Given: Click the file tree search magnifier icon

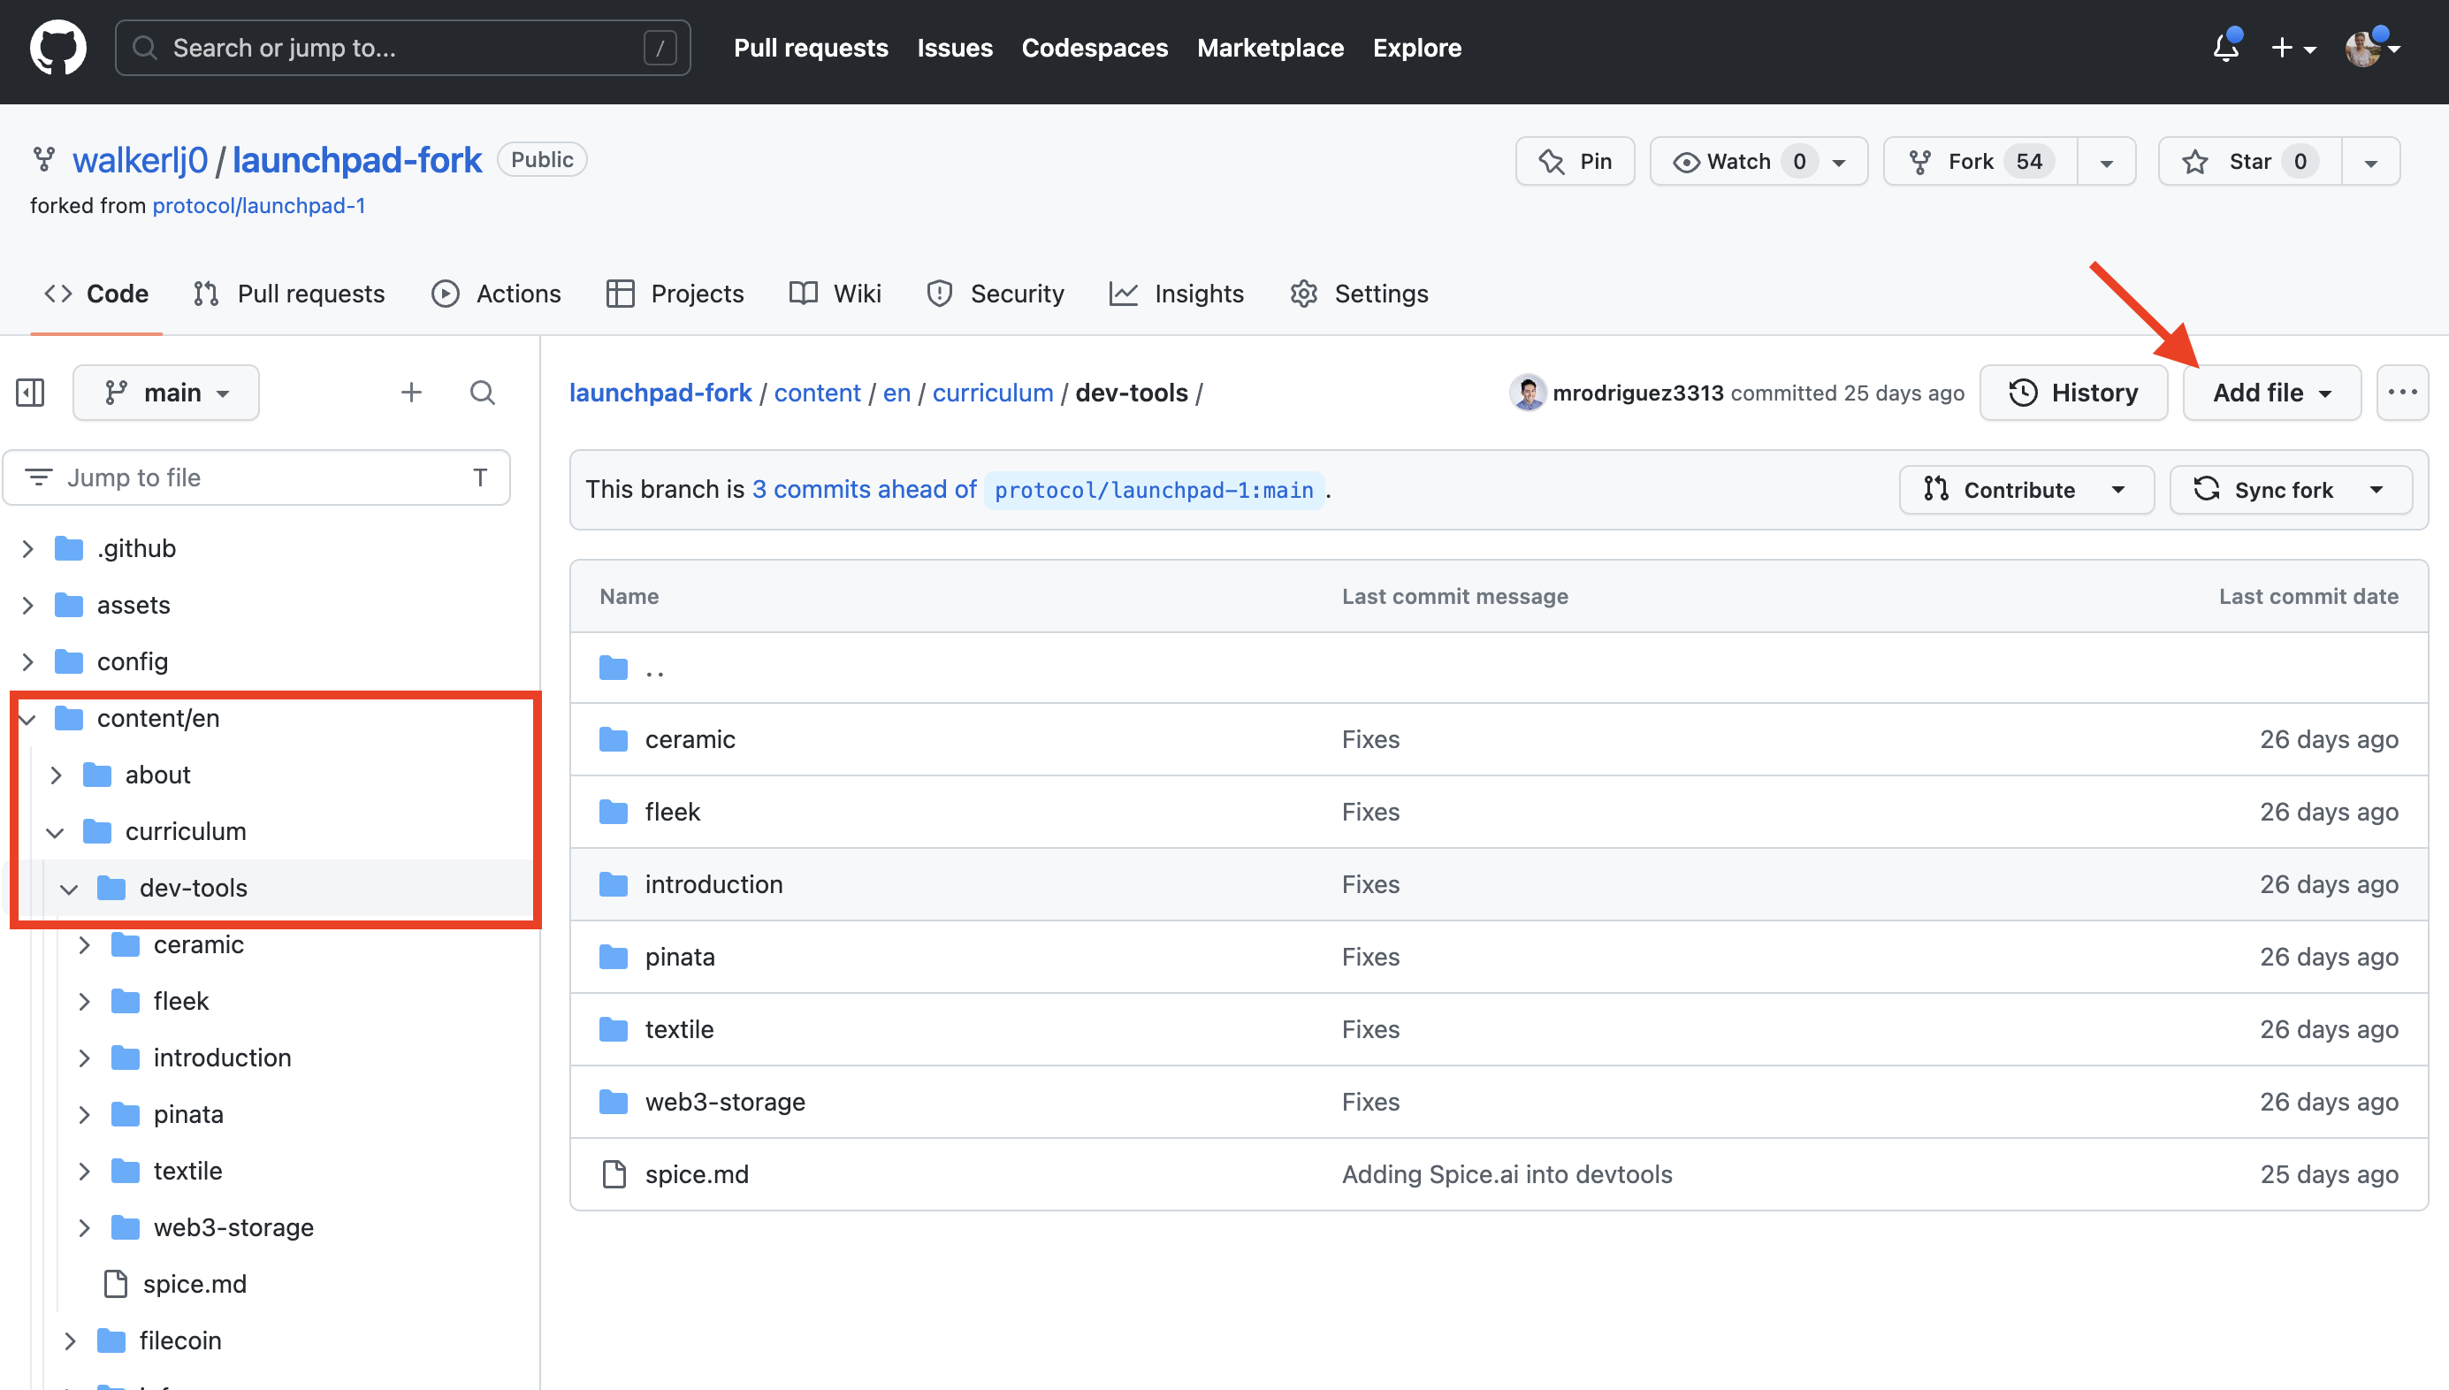Looking at the screenshot, I should click(x=482, y=393).
